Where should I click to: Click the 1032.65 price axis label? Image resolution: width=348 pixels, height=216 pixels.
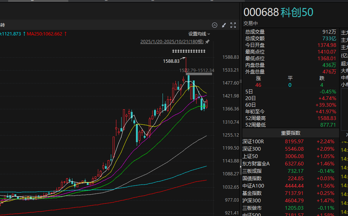point(231,187)
